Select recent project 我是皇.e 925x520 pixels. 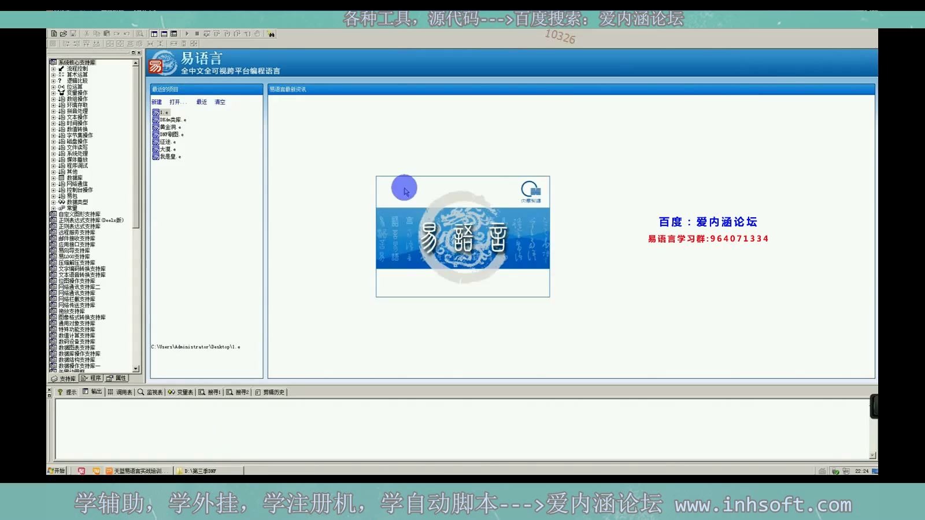(167, 157)
